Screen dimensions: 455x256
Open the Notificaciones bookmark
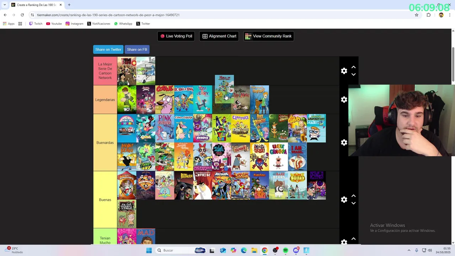pyautogui.click(x=98, y=24)
